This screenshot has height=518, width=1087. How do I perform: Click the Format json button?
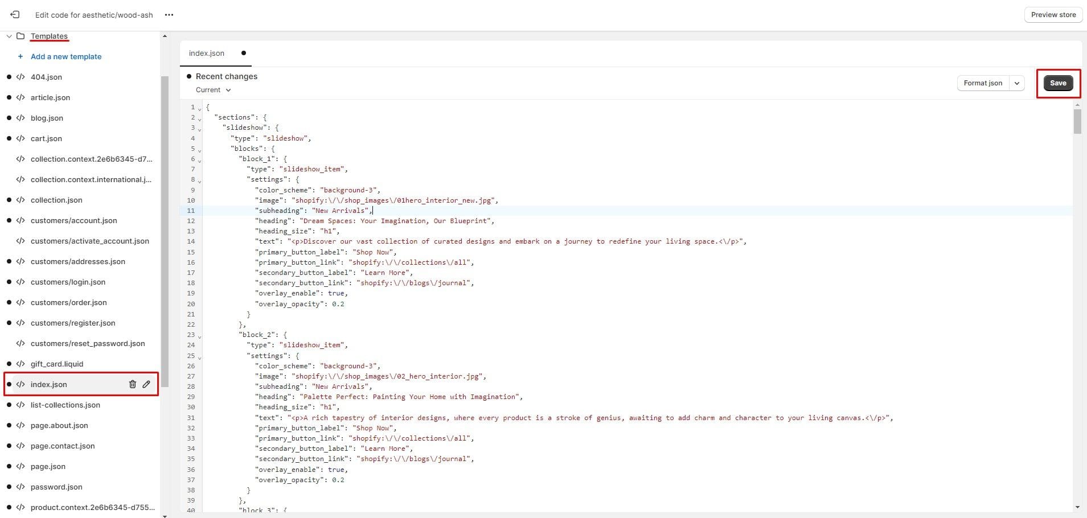(982, 83)
